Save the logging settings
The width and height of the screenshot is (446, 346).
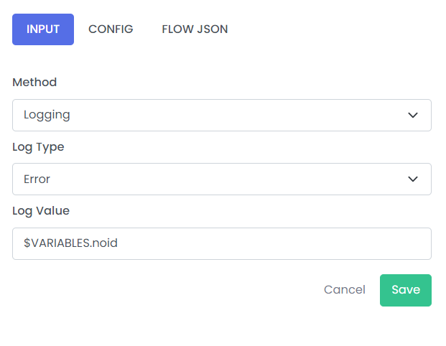coord(406,290)
